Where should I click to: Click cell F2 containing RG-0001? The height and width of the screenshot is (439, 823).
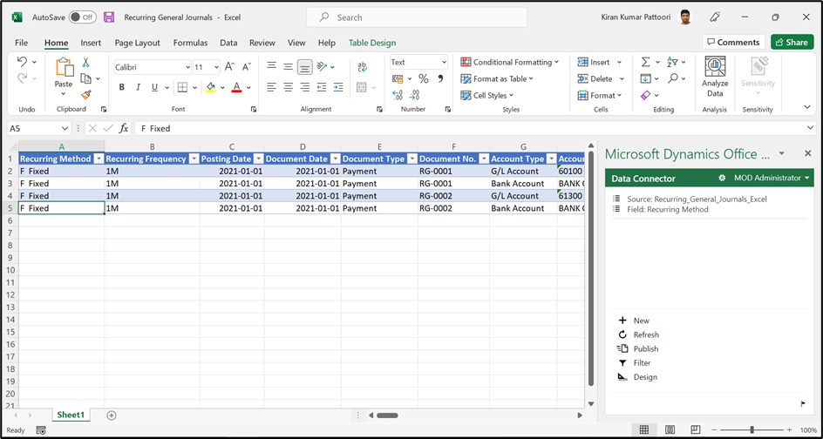[x=453, y=171]
